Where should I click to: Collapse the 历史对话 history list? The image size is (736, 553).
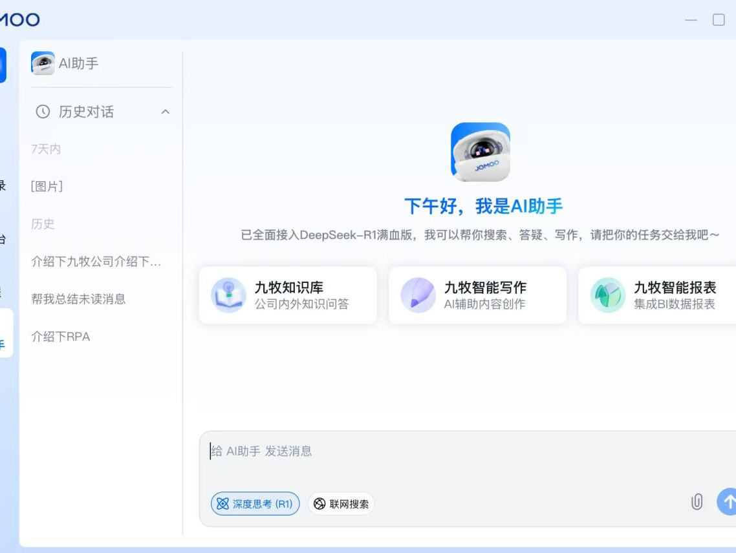click(165, 112)
